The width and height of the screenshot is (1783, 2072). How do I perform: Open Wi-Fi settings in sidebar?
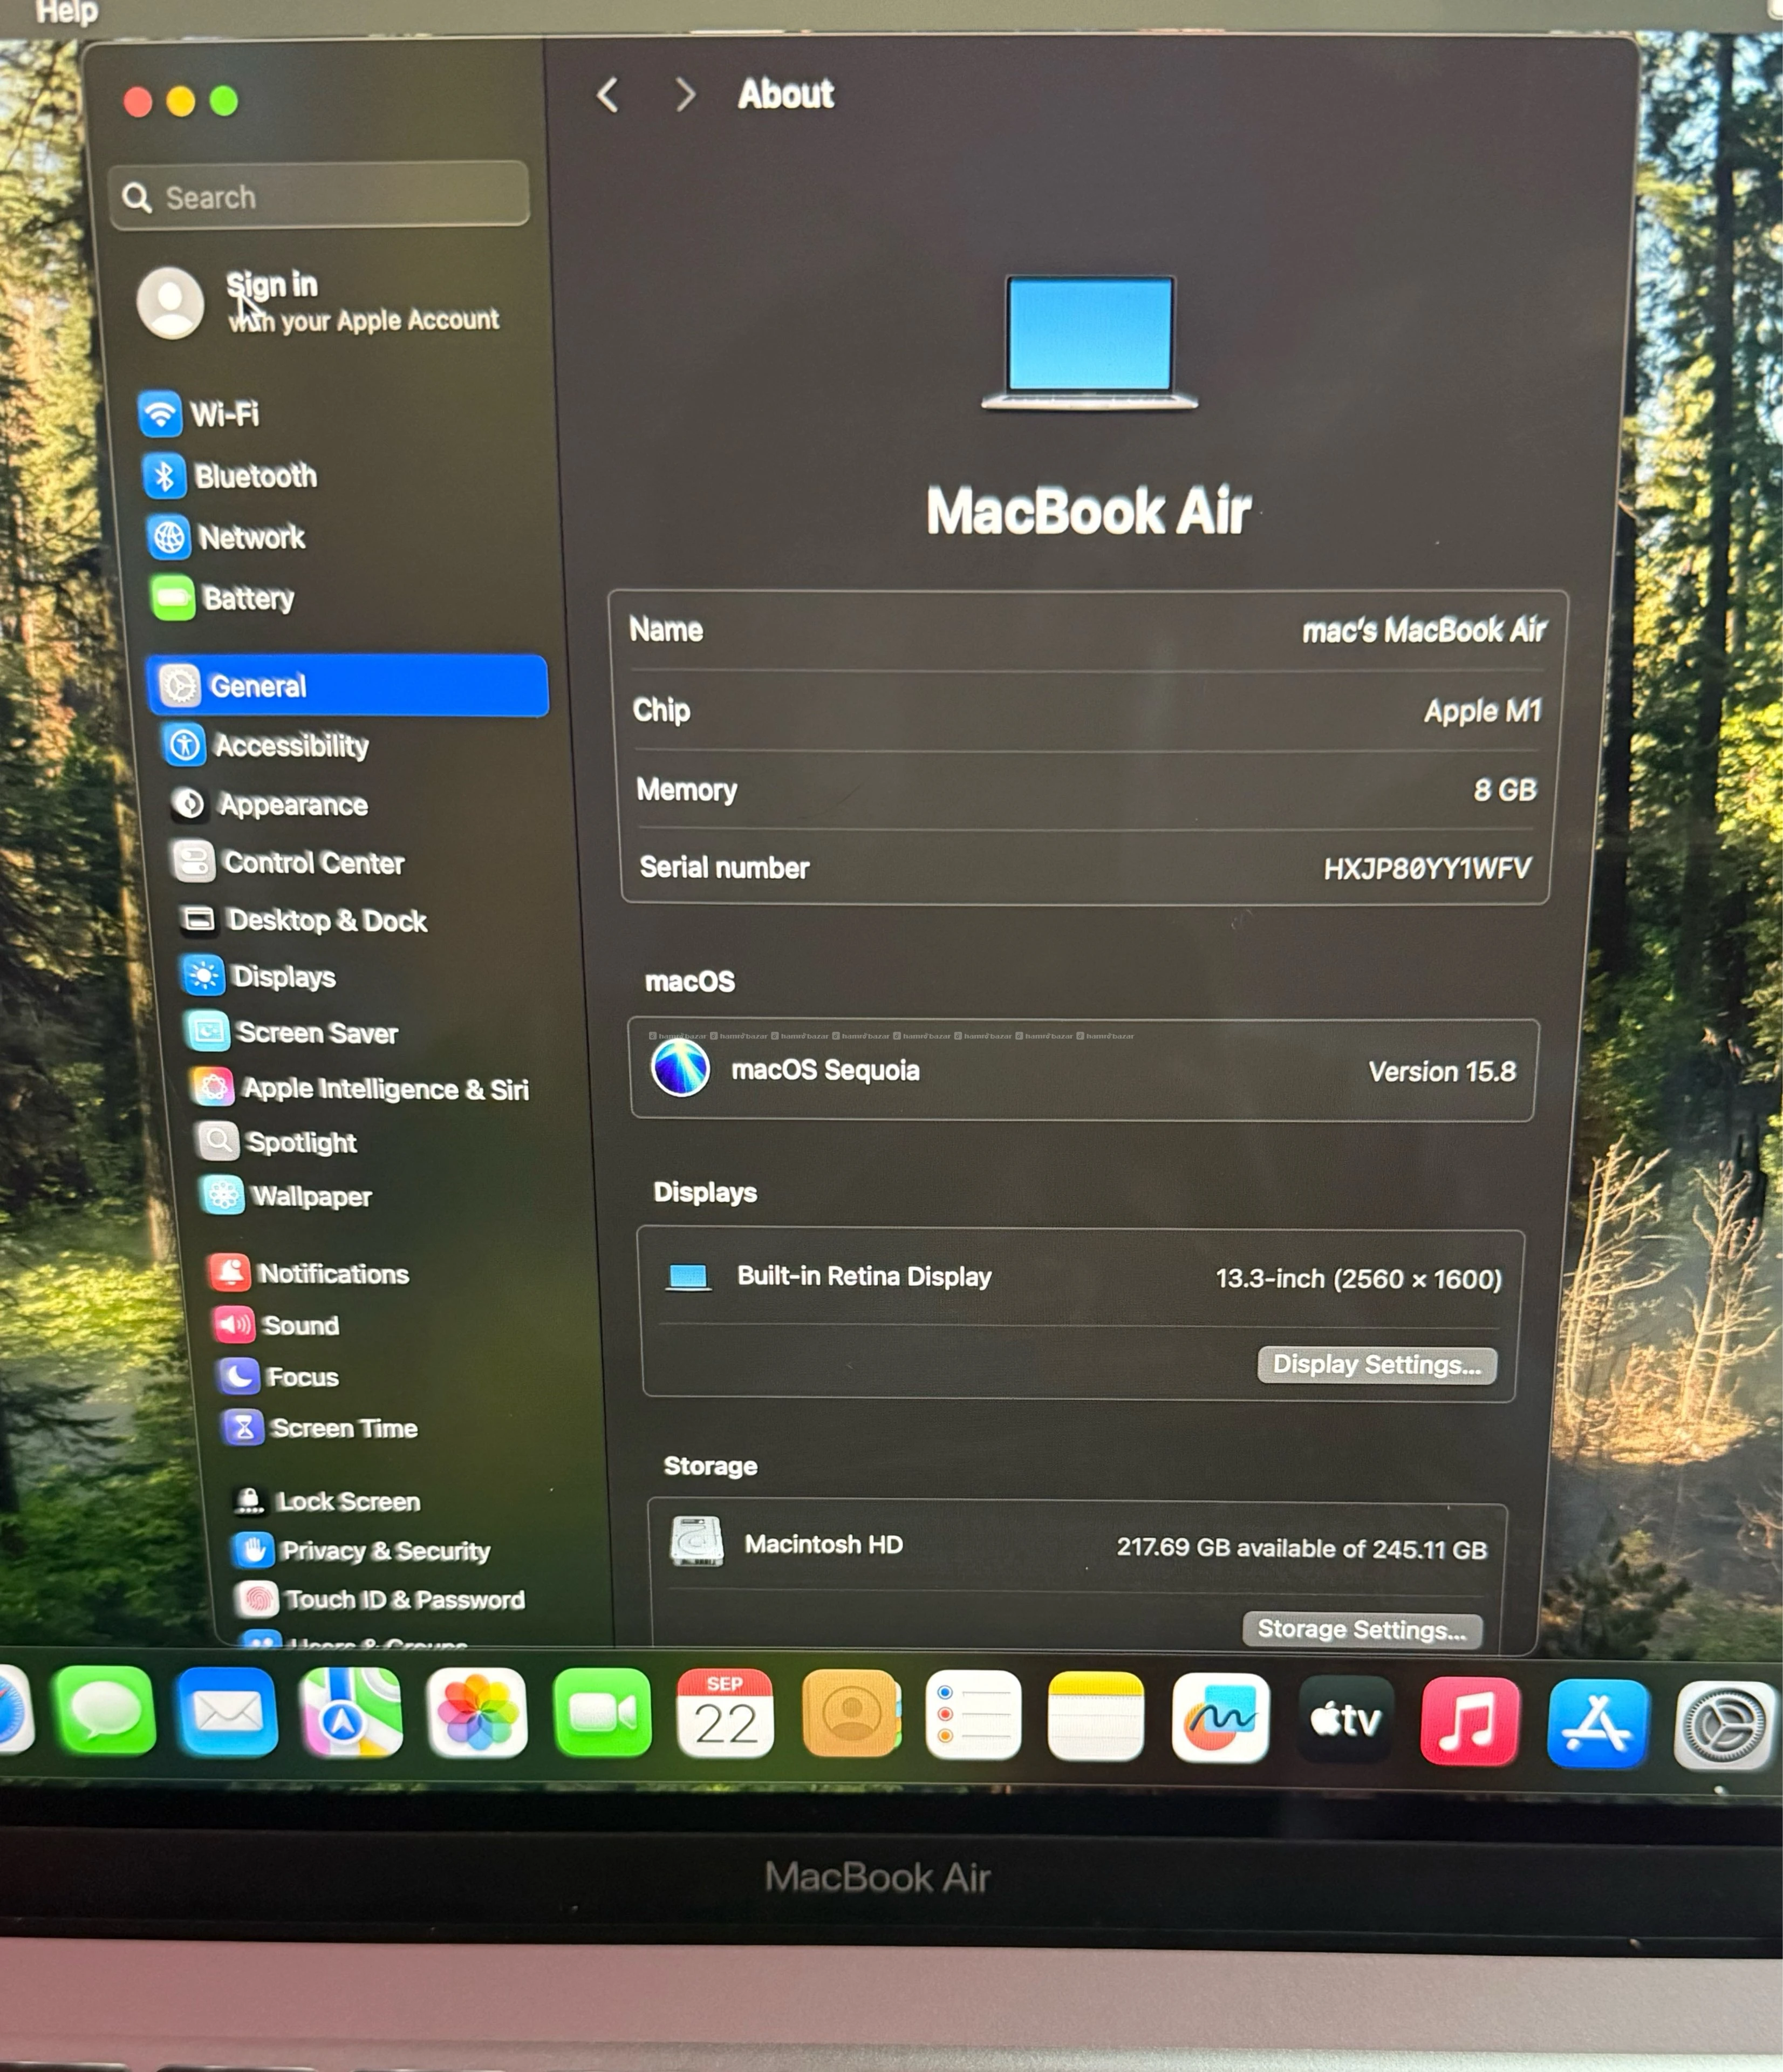200,414
